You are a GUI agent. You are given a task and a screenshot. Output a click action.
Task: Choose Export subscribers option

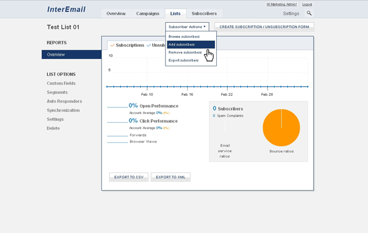coord(184,61)
